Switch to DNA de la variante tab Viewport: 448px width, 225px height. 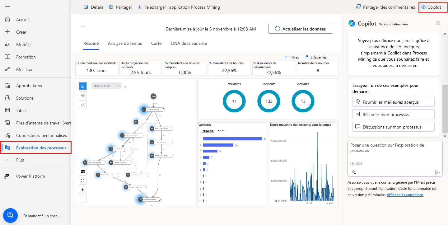coord(189,44)
